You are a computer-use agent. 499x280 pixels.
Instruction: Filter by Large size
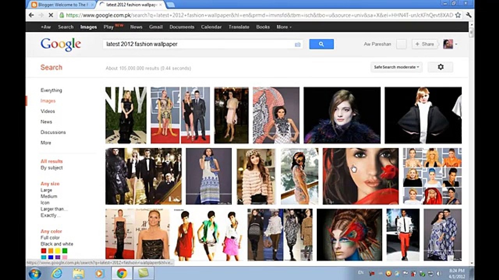(x=46, y=190)
